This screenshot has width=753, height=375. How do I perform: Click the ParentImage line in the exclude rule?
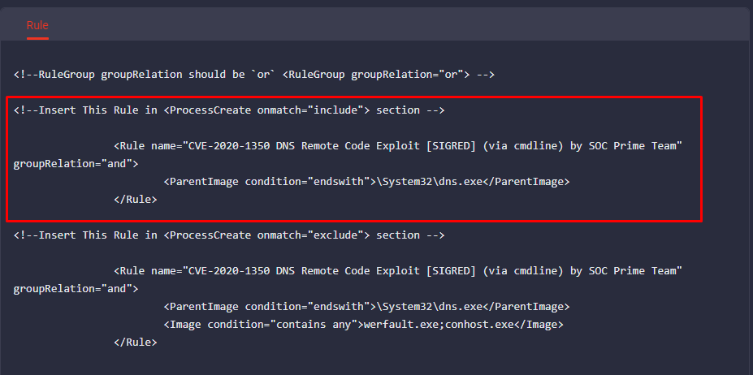pos(366,307)
